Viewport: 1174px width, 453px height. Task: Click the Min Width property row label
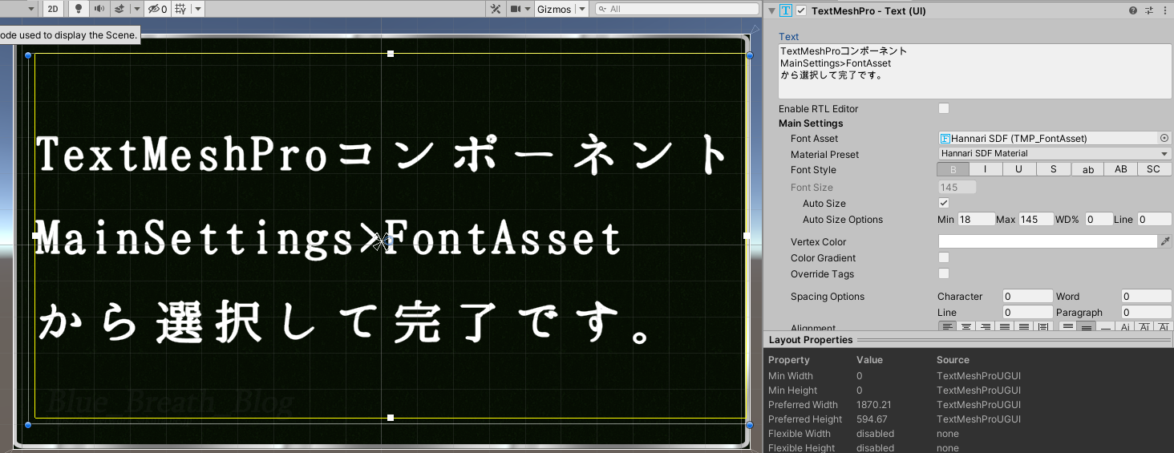click(x=791, y=376)
